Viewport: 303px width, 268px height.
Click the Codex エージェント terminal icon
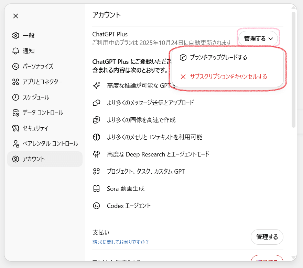96,206
